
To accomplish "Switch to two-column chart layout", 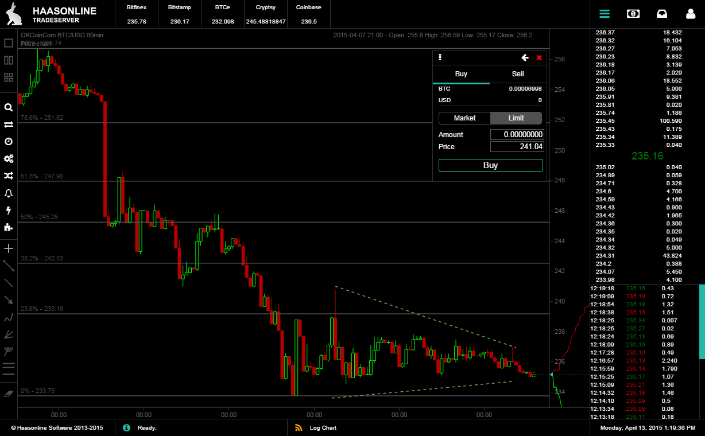I will pyautogui.click(x=9, y=60).
